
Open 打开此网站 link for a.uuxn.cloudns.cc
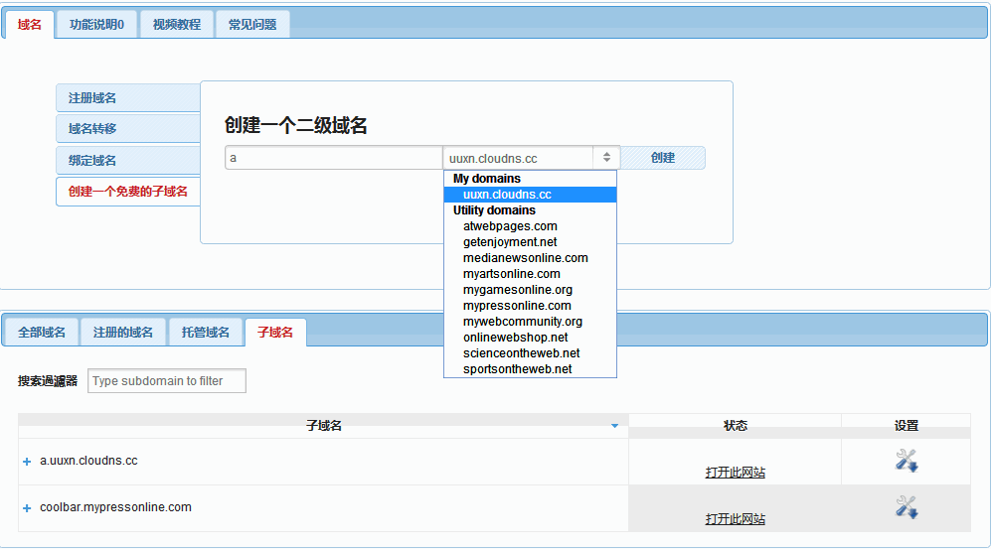pos(735,473)
